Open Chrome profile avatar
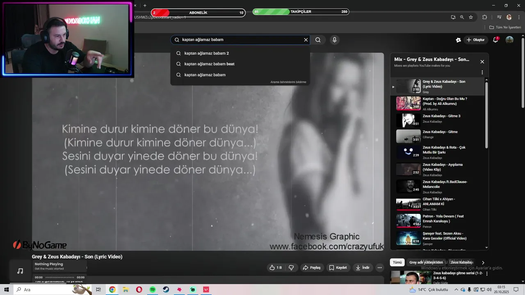 point(509,17)
